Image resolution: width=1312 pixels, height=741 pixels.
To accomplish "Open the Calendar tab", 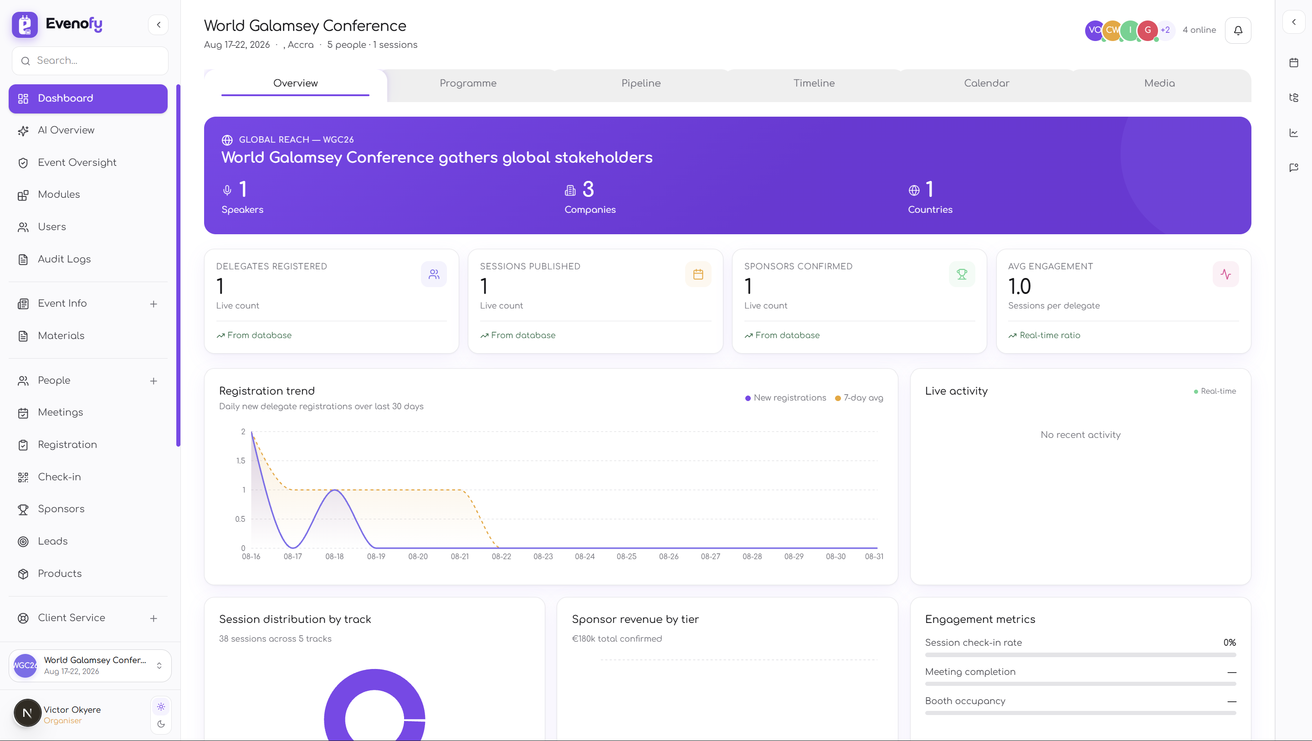I will (x=987, y=83).
